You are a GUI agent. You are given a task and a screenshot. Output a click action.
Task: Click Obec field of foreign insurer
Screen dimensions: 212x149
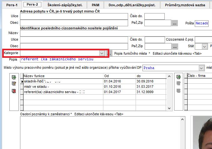(74, 46)
